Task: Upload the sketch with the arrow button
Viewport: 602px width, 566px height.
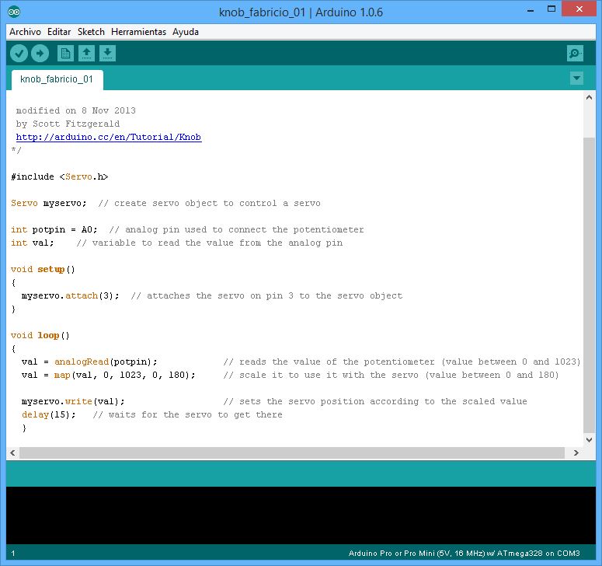Action: (x=40, y=54)
